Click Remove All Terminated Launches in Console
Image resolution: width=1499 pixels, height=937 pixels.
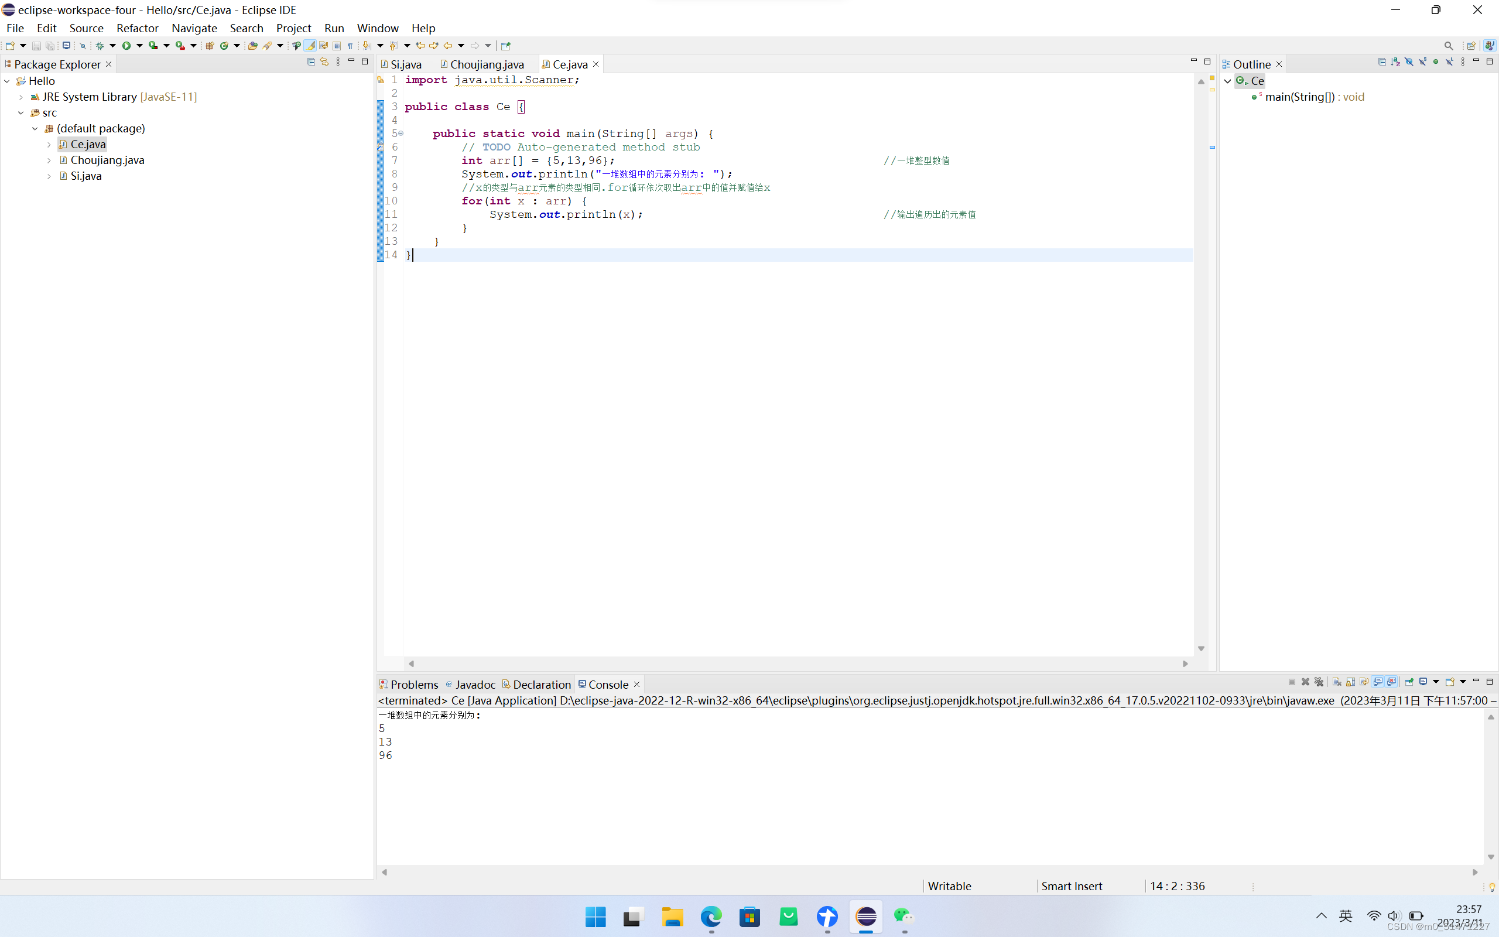1319,682
